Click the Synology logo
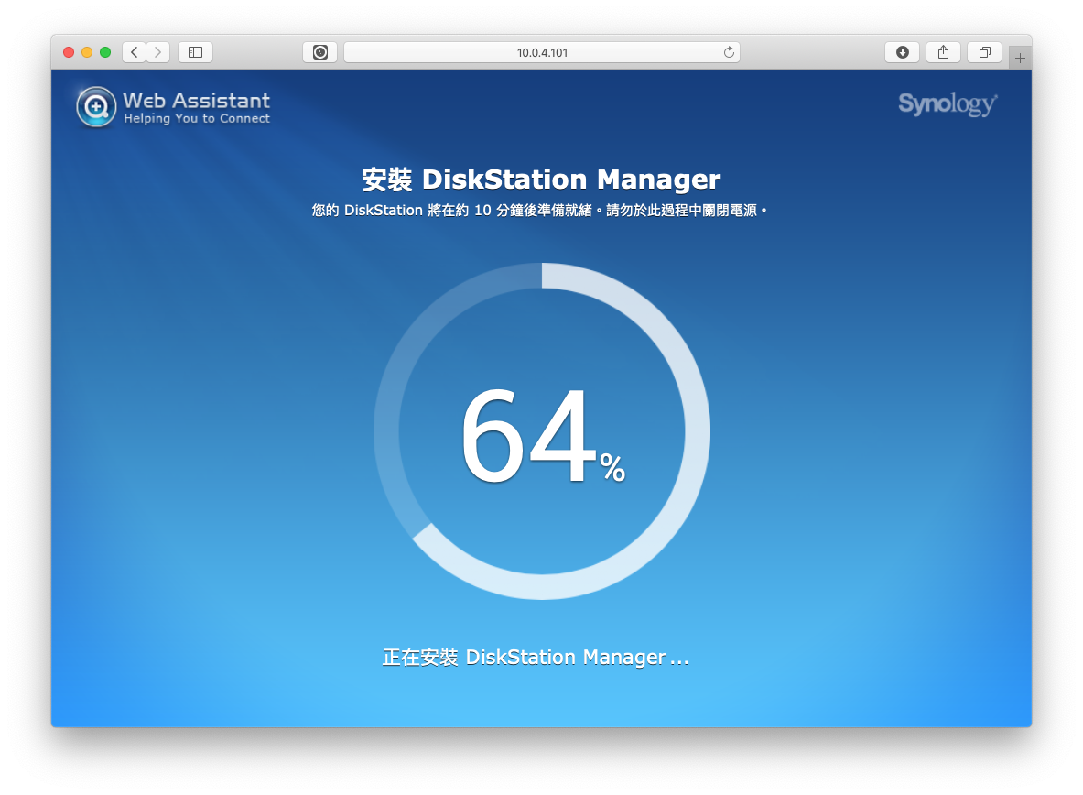The image size is (1083, 795). coord(948,104)
